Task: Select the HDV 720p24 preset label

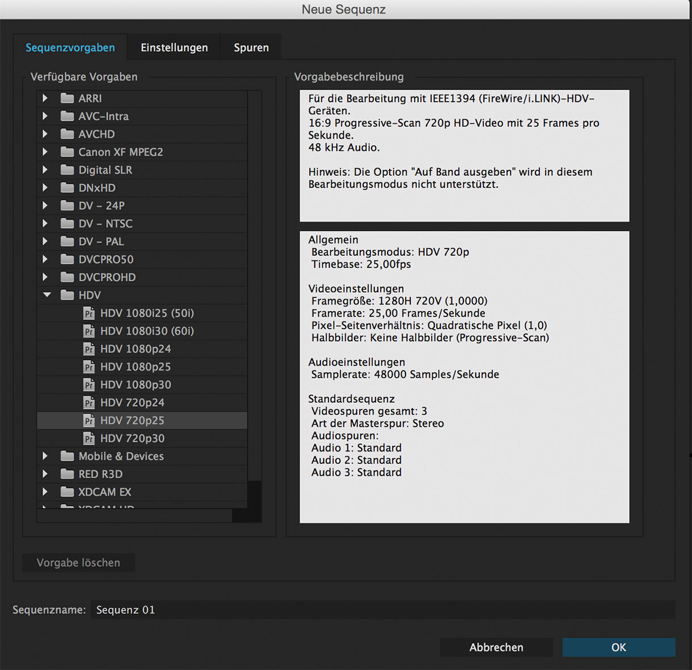Action: click(x=132, y=402)
